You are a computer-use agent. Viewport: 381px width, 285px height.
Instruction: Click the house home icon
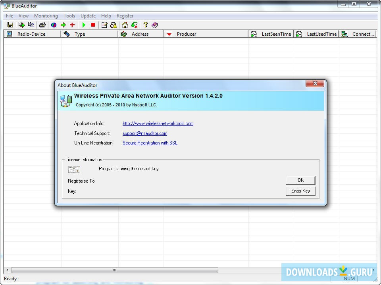[x=125, y=25]
